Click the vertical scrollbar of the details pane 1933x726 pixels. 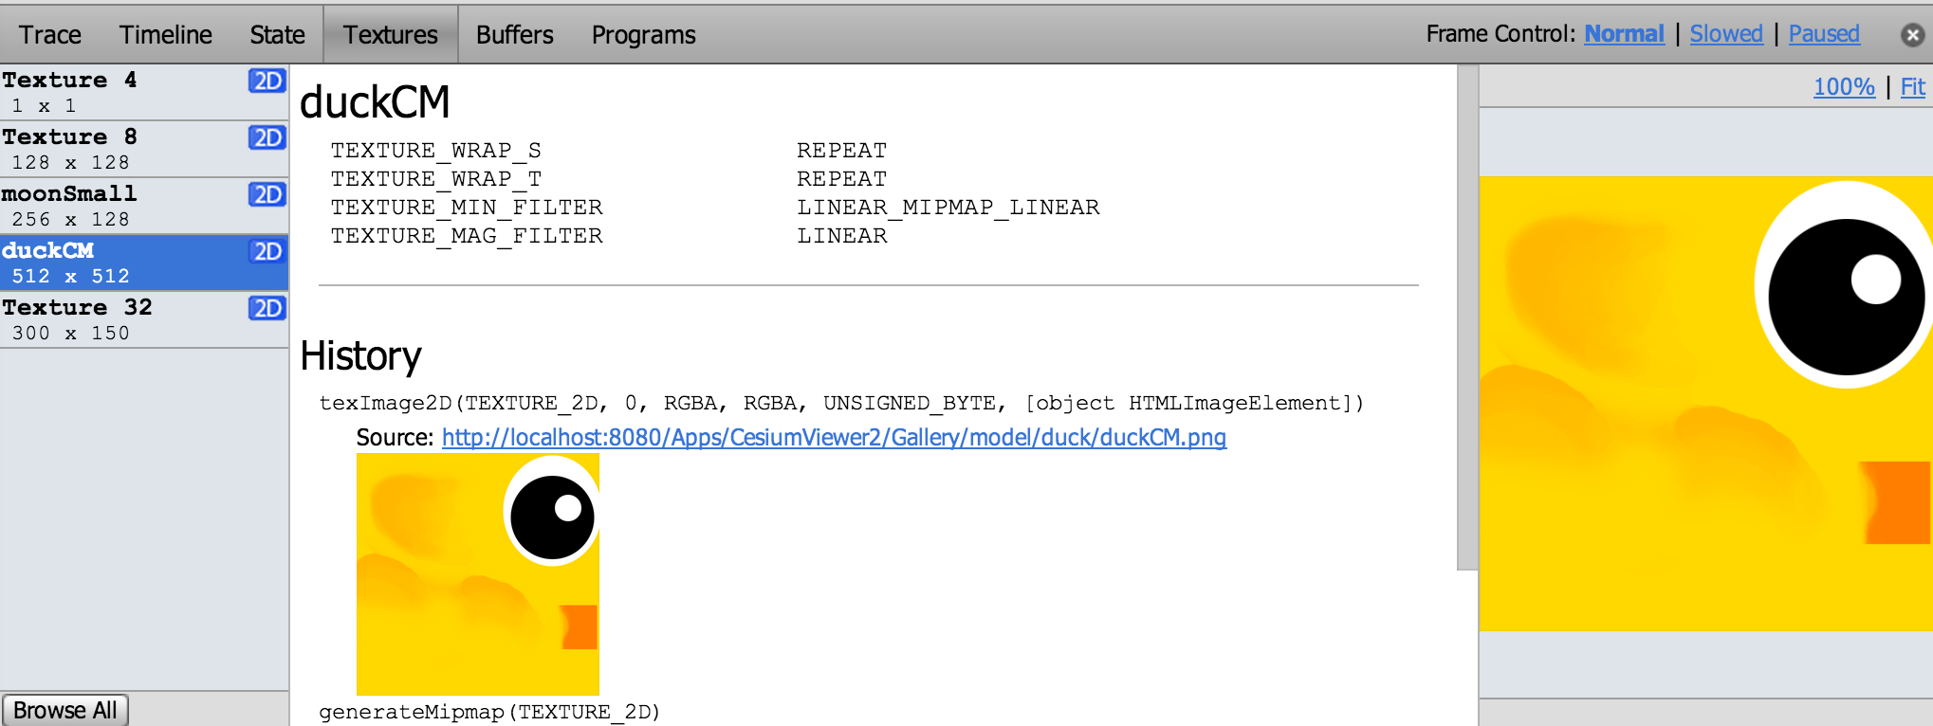tap(1467, 318)
